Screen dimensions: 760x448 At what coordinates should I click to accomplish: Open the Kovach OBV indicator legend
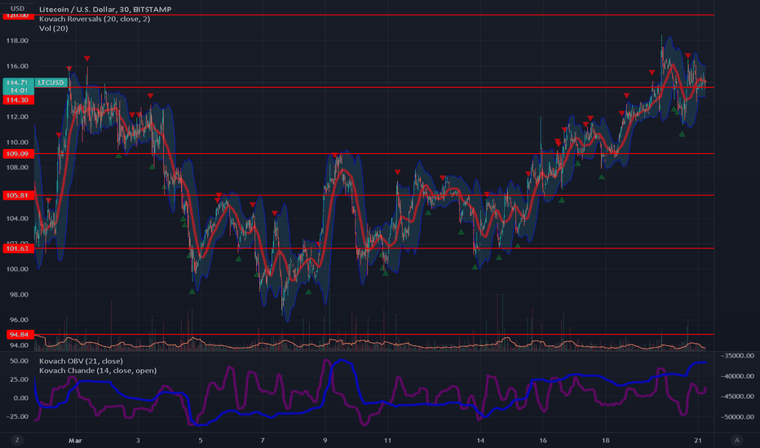(81, 361)
